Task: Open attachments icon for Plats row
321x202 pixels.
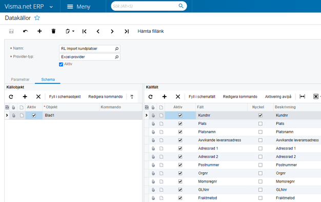Action: click(x=153, y=123)
